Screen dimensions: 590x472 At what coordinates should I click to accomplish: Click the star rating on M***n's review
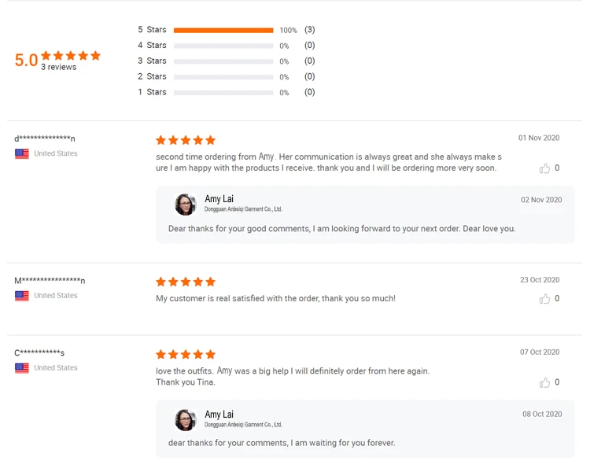tap(186, 282)
